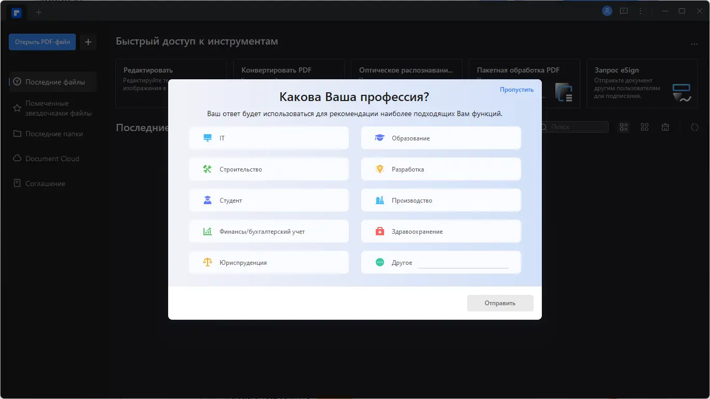Refresh the recent files list
710x399 pixels.
click(x=695, y=127)
